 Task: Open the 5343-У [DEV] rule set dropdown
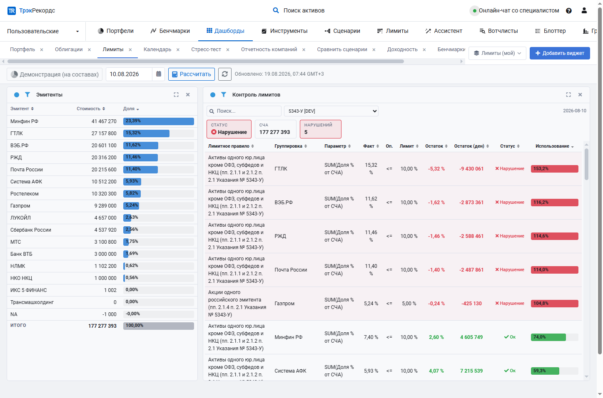pyautogui.click(x=331, y=111)
